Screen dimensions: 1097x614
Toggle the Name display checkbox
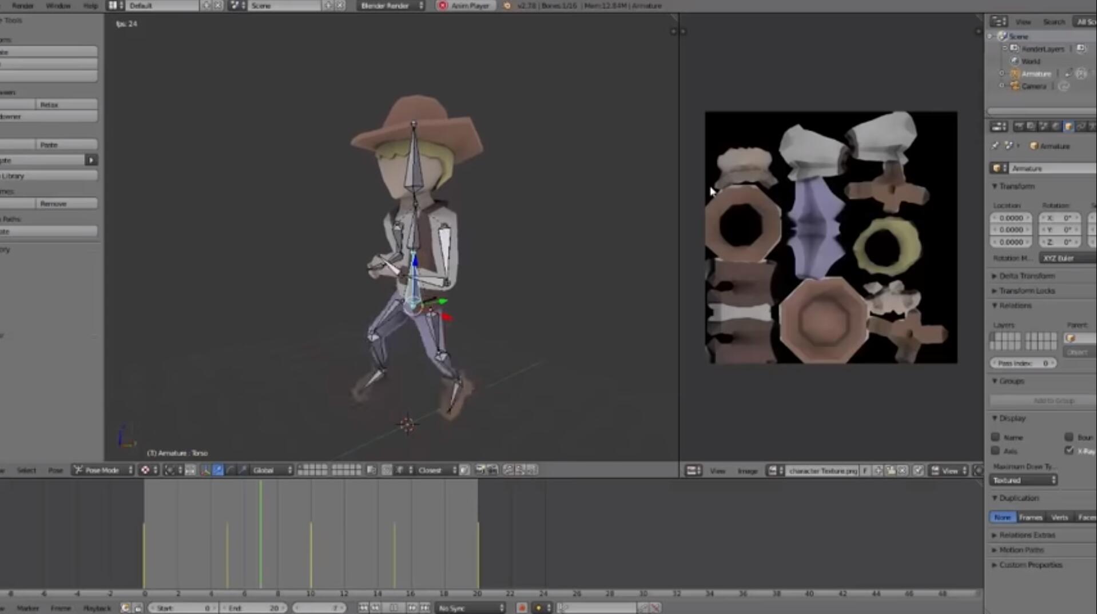[x=995, y=437]
